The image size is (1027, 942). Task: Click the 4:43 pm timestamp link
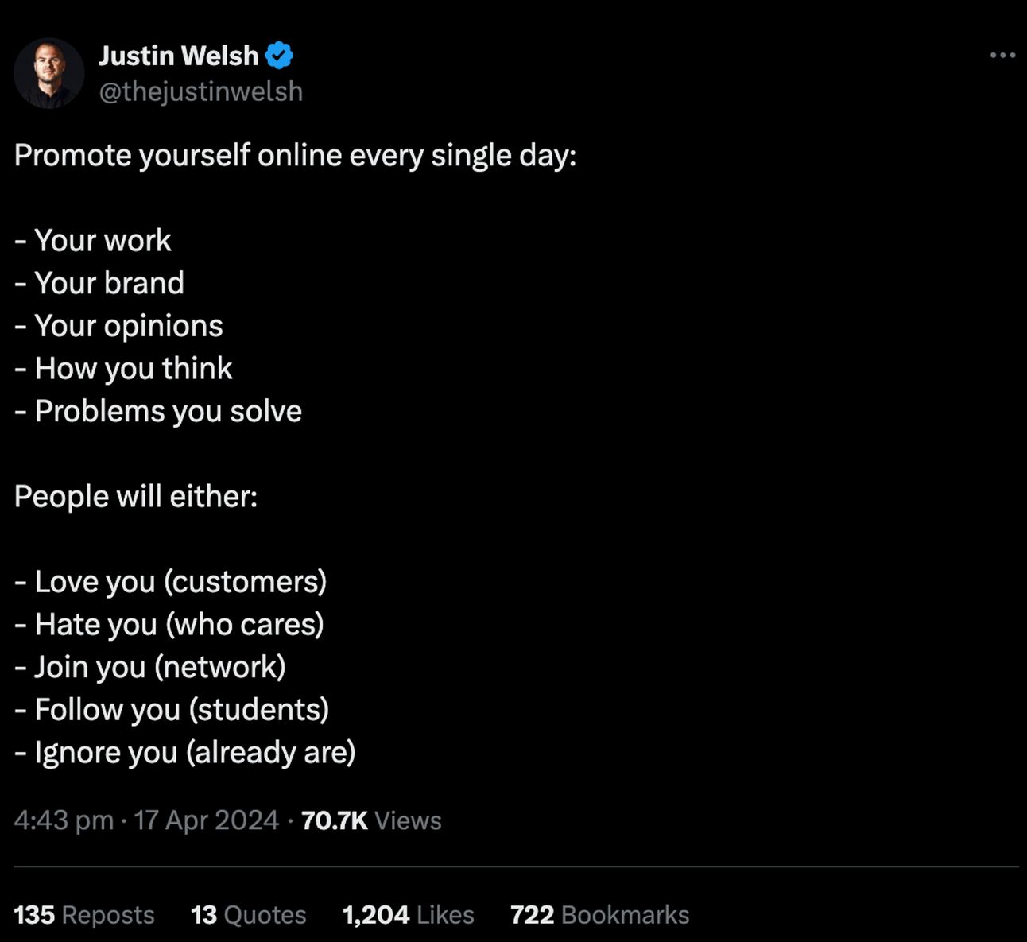(x=64, y=820)
